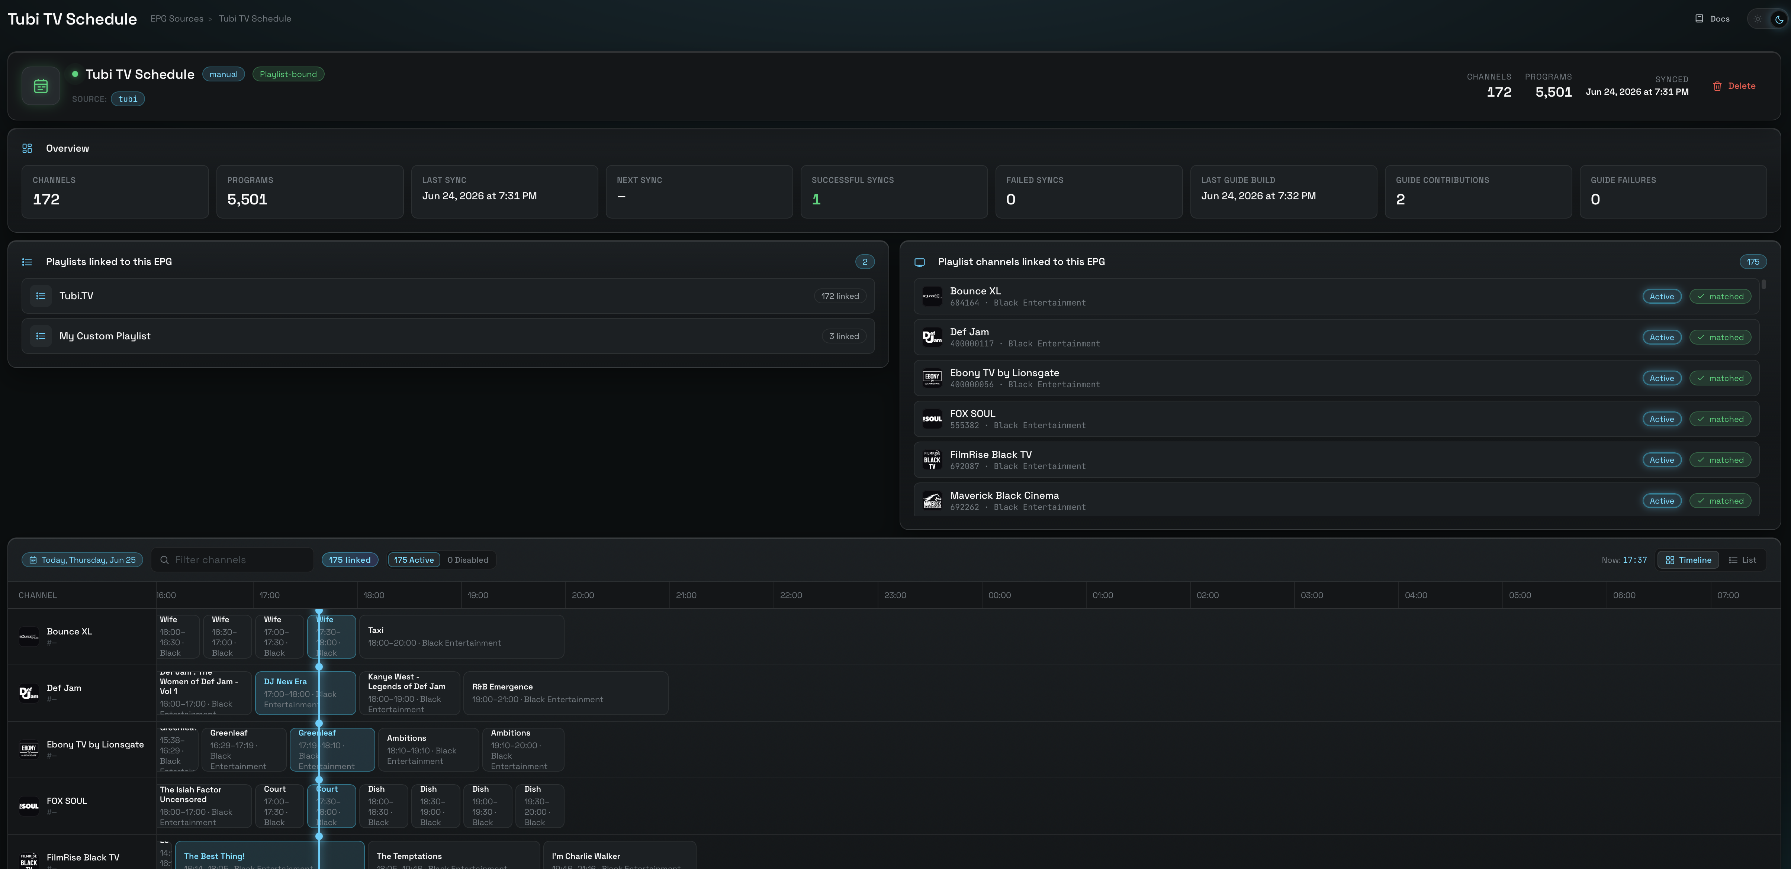Click the Def Jam logo in timeline
1791x869 pixels.
point(29,693)
